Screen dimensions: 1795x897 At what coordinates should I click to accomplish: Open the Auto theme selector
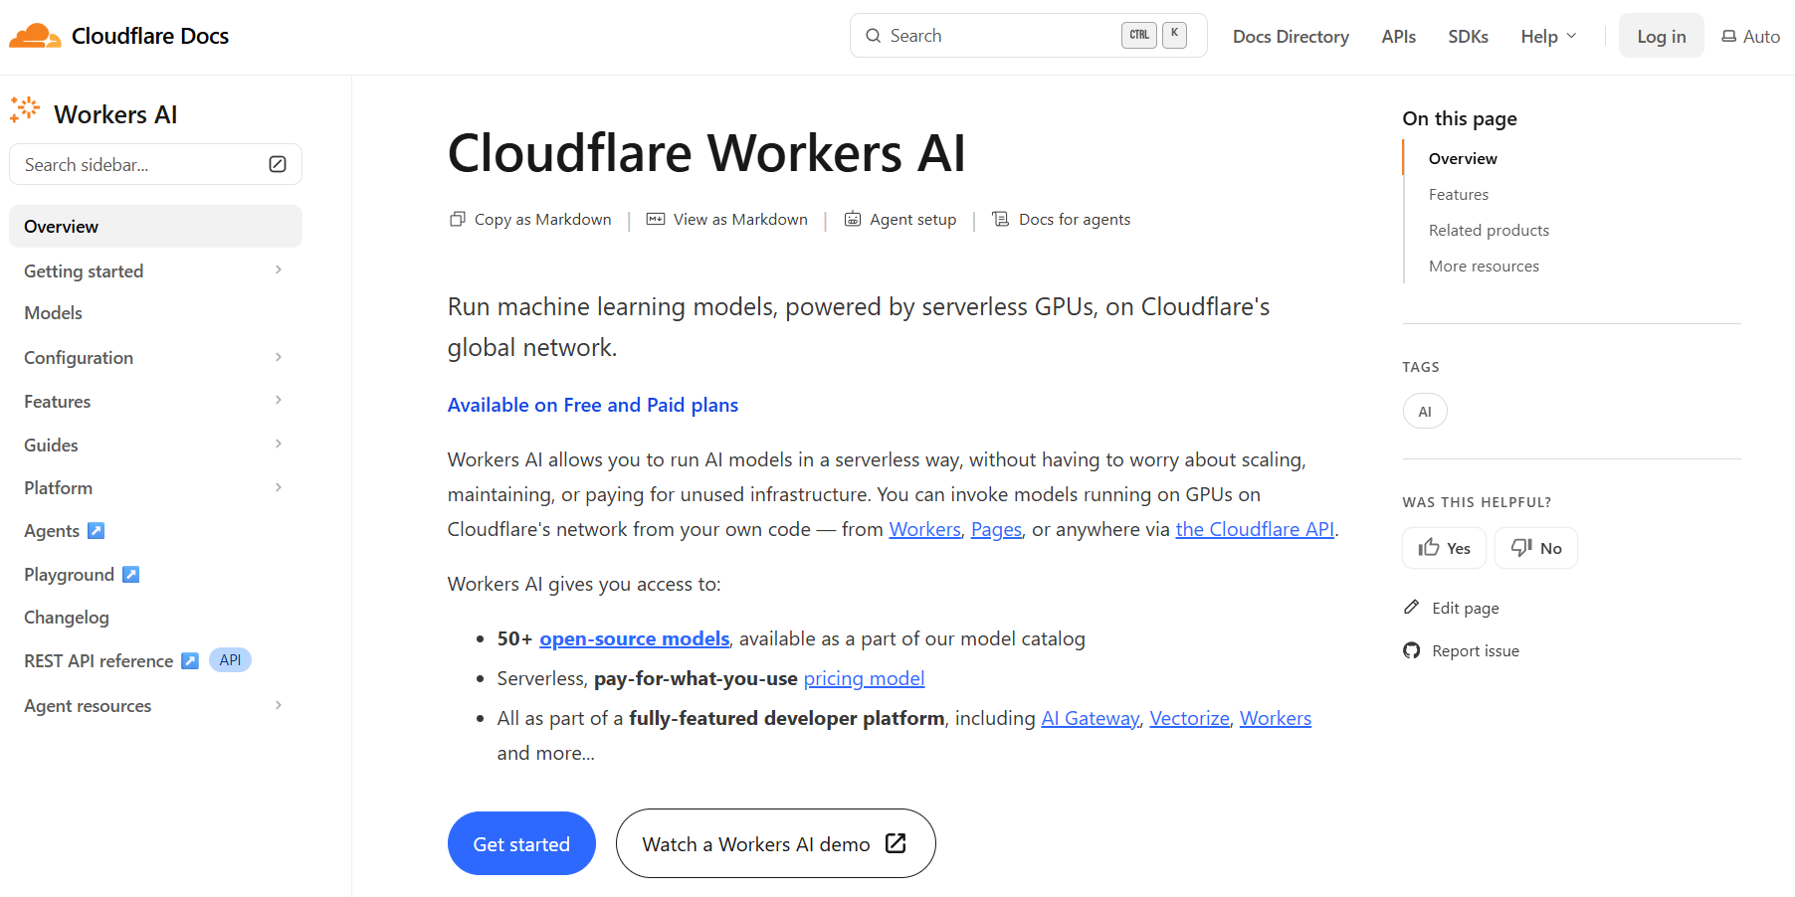pos(1751,36)
